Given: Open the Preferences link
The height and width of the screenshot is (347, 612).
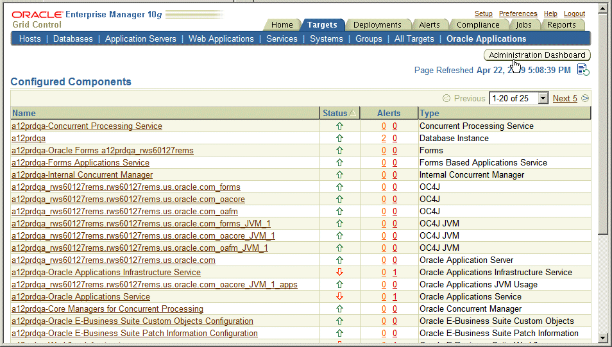Looking at the screenshot, I should coord(518,13).
